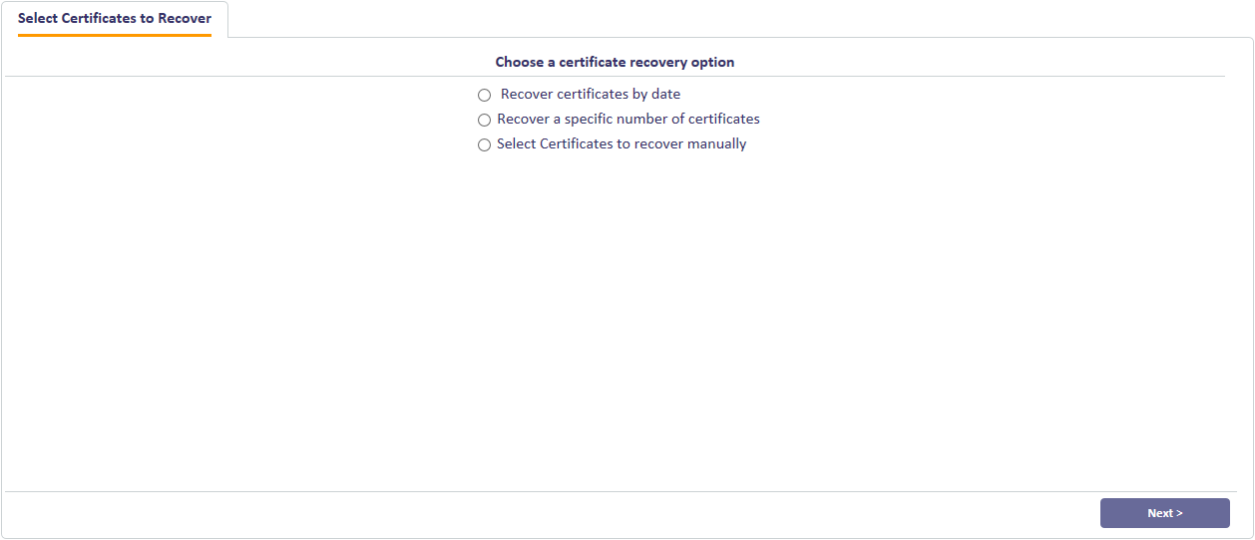The image size is (1255, 540).
Task: Click the 'Recover a specific number of certificates' label
Action: click(x=628, y=119)
